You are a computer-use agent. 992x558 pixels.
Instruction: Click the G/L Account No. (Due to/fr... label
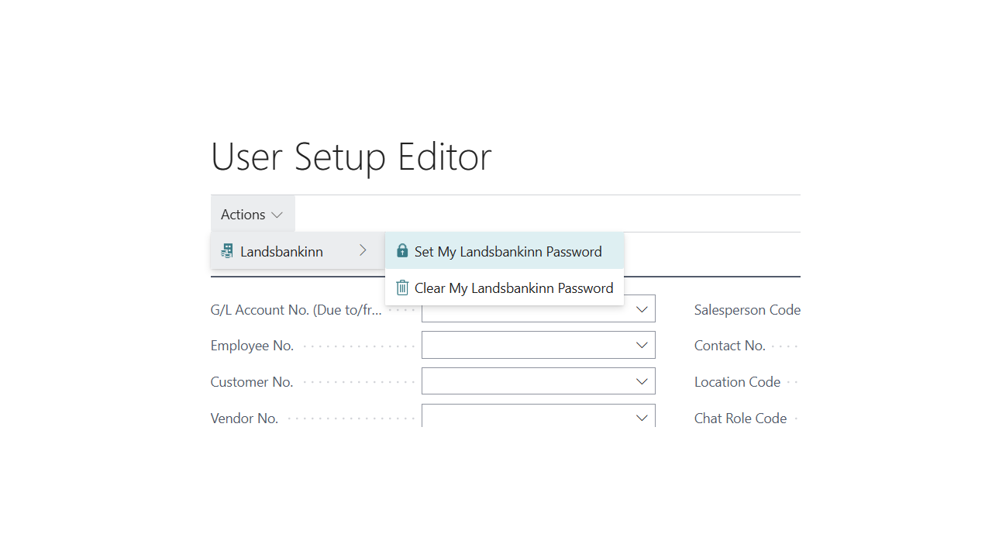point(296,310)
